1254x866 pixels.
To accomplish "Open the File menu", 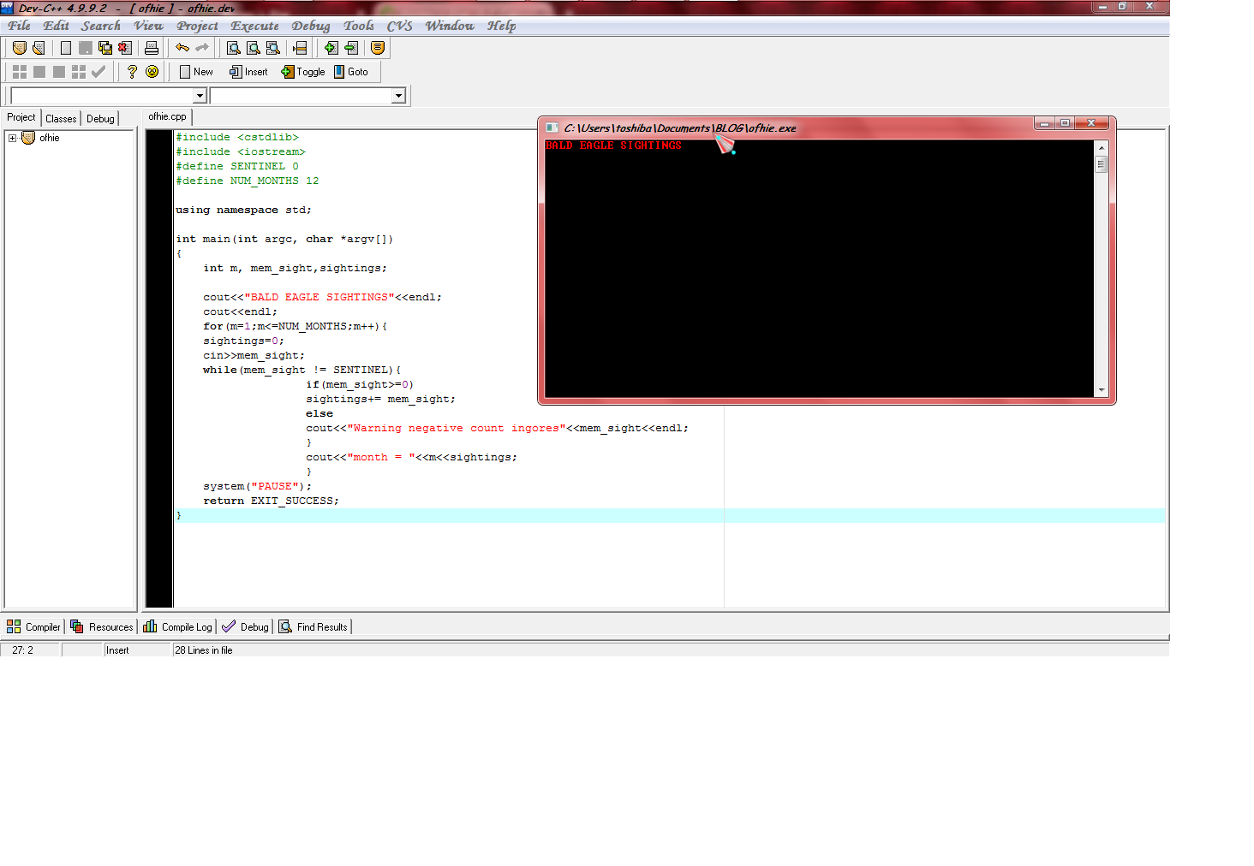I will coord(19,26).
